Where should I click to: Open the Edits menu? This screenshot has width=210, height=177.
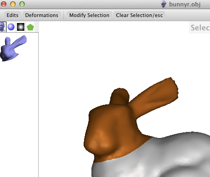tap(12, 15)
